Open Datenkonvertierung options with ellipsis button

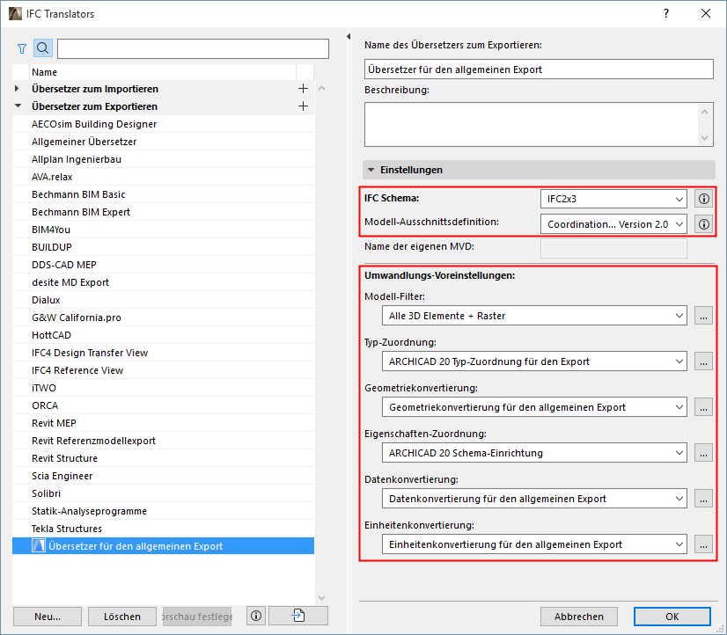click(x=703, y=499)
